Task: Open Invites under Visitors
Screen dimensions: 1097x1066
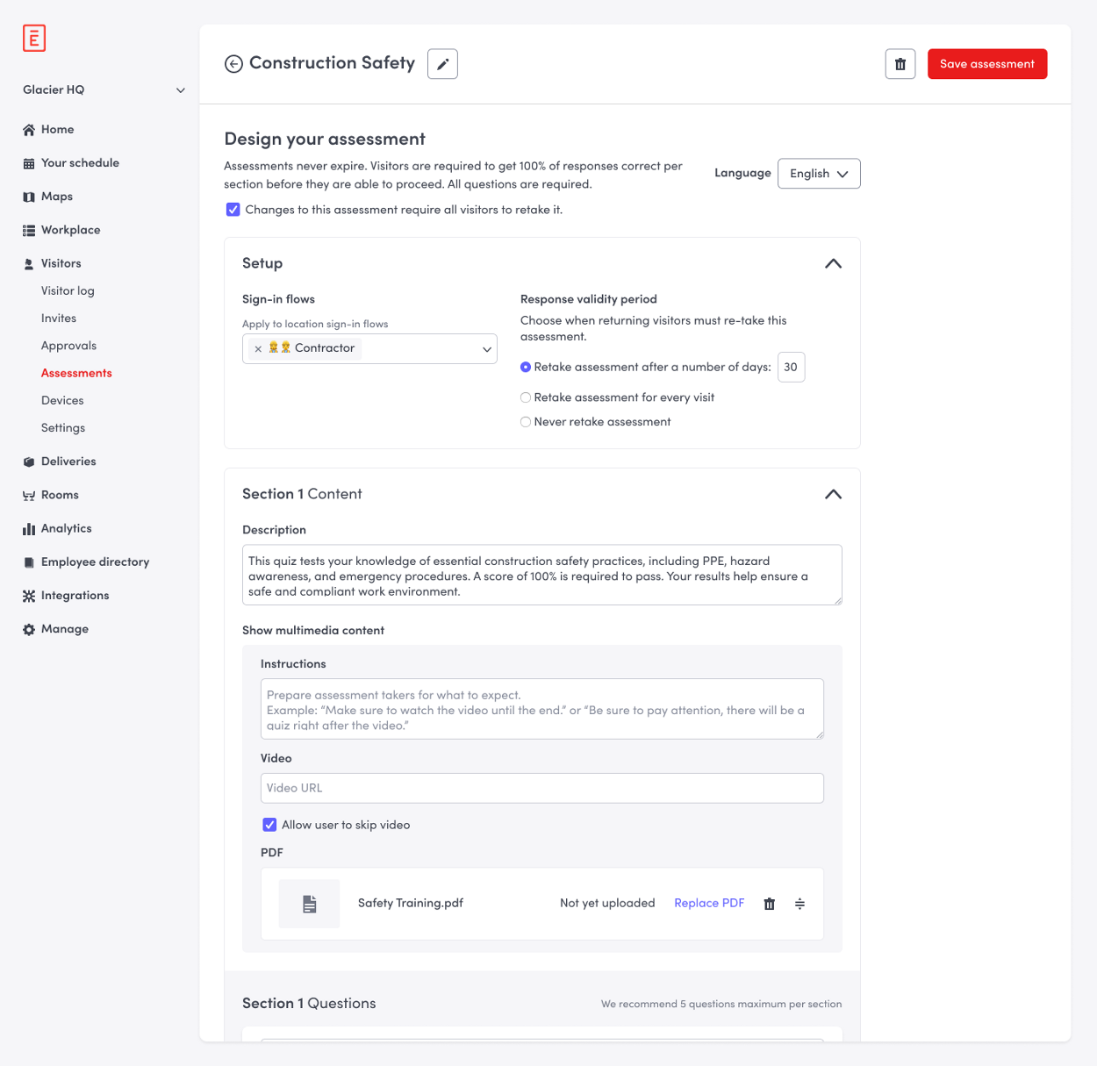Action: pyautogui.click(x=59, y=318)
